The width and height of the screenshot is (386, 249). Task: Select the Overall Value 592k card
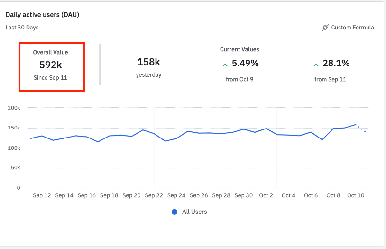pyautogui.click(x=52, y=67)
